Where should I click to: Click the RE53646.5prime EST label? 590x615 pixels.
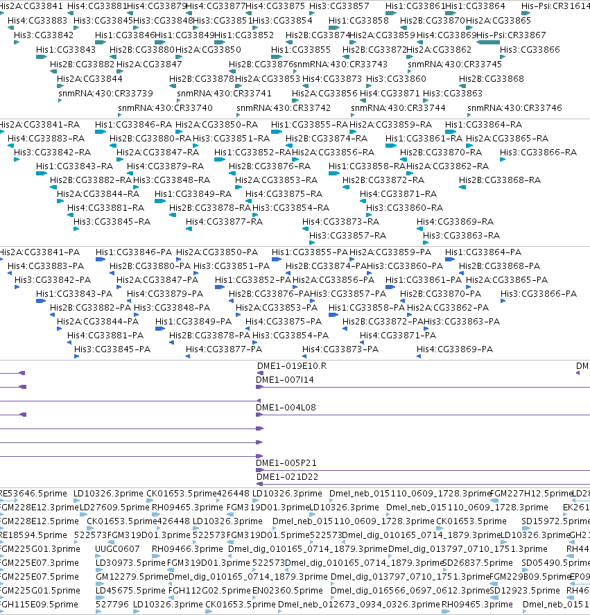click(33, 494)
